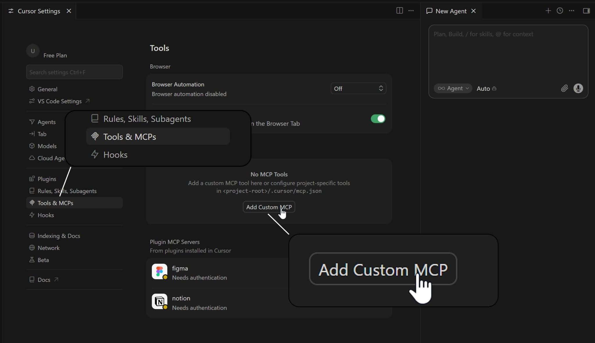Click the Plugin MCP Servers heading
Screen dimensions: 595x343
pos(175,242)
